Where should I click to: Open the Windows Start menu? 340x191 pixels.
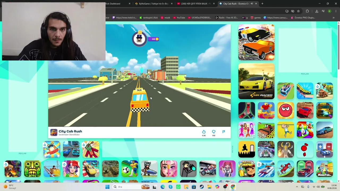pos(107,187)
